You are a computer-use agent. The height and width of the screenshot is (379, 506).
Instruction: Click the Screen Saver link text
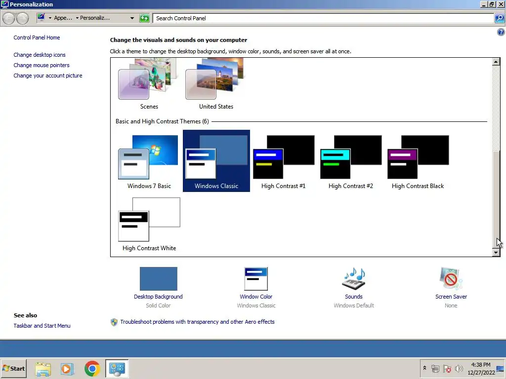451,297
